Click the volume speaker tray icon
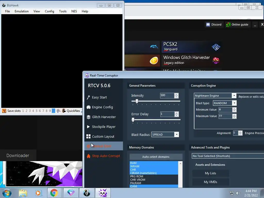Image resolution: width=264 pixels, height=198 pixels. pos(238,193)
